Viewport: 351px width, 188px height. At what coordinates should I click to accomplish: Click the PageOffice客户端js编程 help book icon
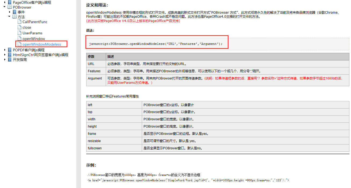(x=10, y=2)
